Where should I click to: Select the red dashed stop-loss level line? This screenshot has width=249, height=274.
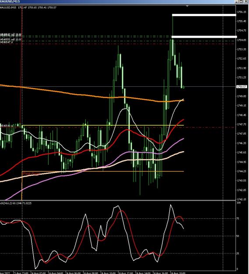pos(117,44)
